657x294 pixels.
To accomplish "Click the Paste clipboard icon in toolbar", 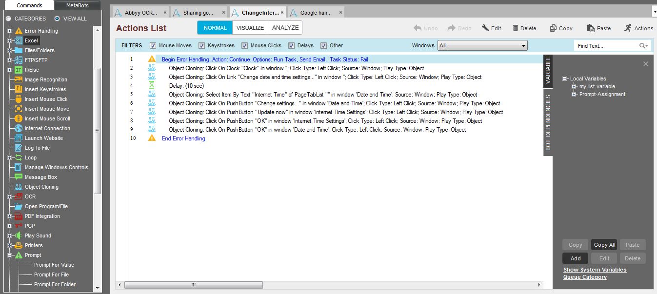I will coord(591,28).
